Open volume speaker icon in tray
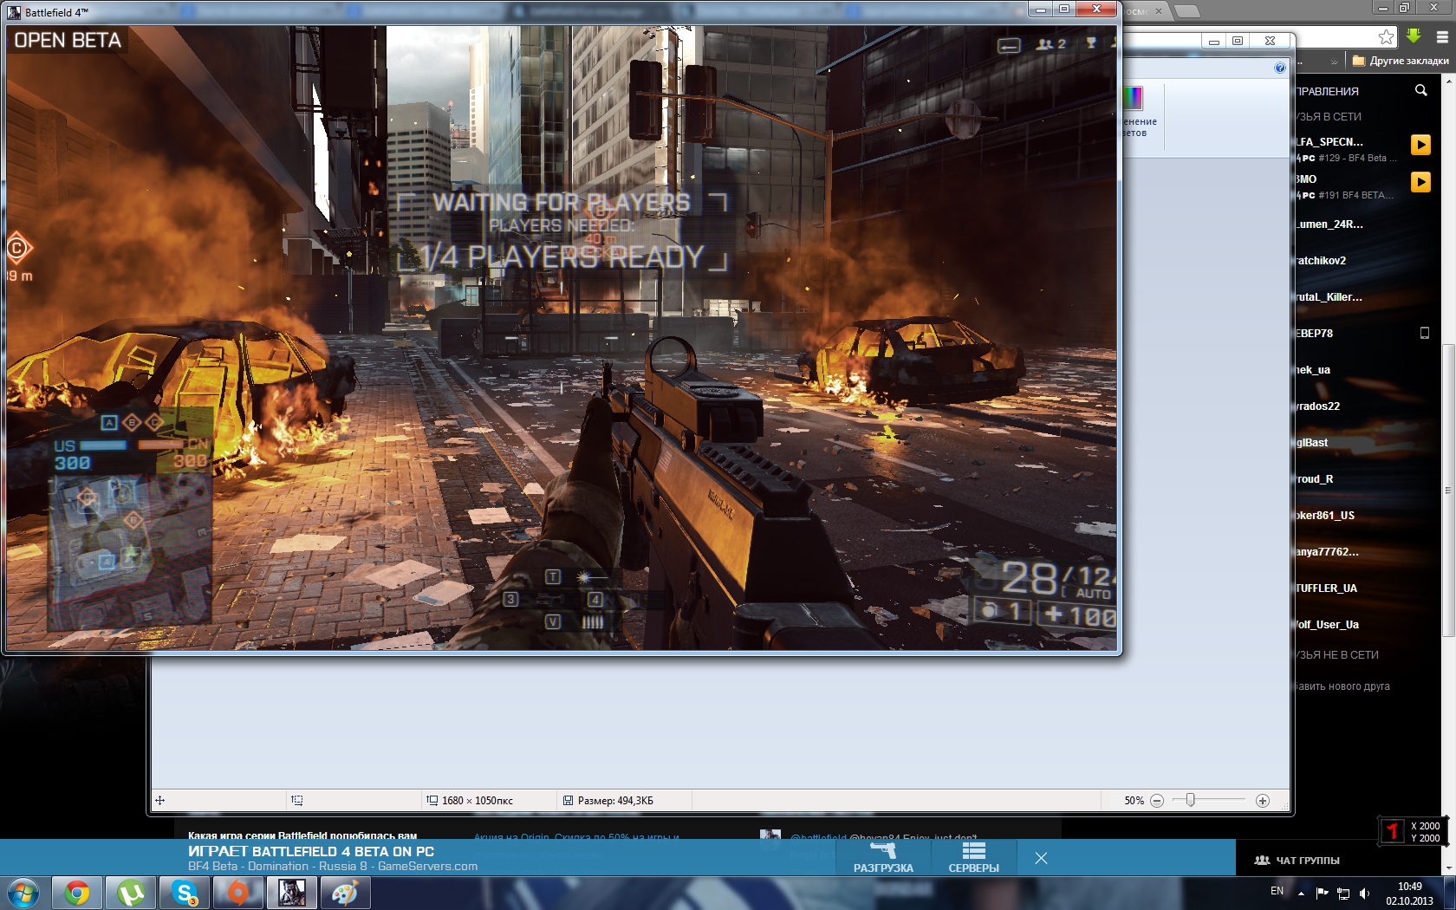1456x910 pixels. [1365, 893]
